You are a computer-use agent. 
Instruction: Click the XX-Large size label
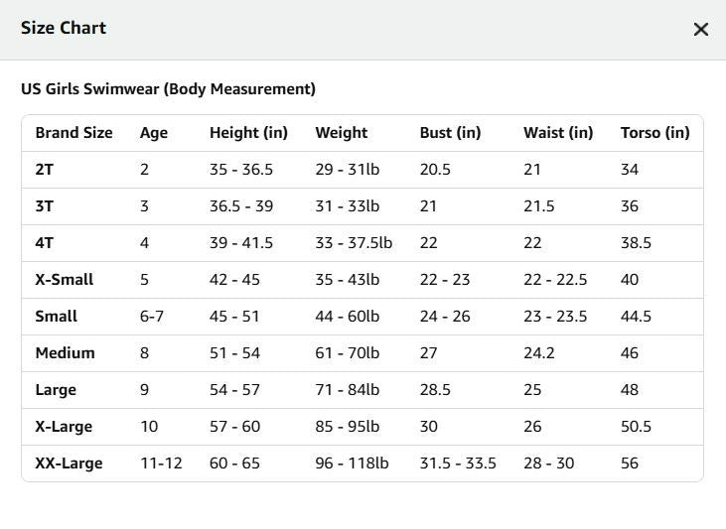69,463
